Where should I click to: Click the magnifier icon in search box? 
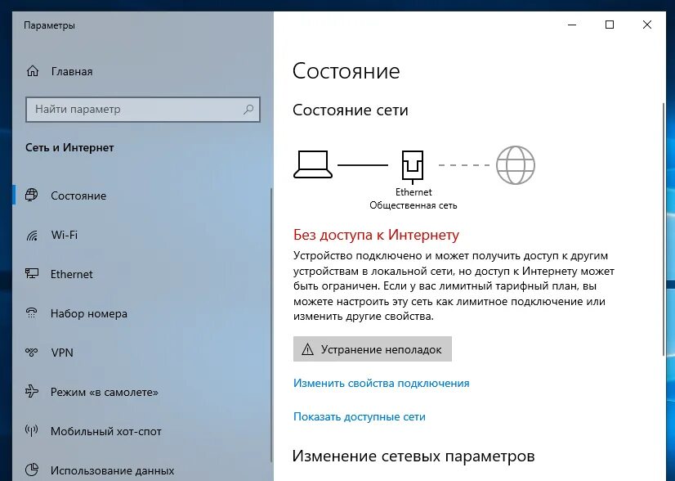248,110
